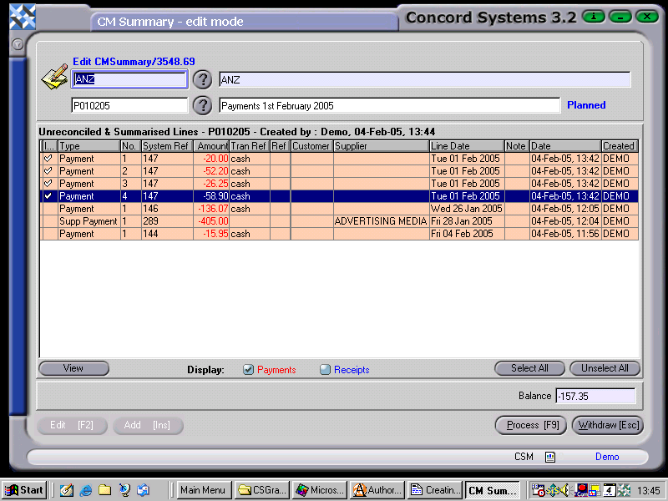Viewport: 668px width, 501px height.
Task: Open Main Menu from the taskbar
Action: pos(202,490)
